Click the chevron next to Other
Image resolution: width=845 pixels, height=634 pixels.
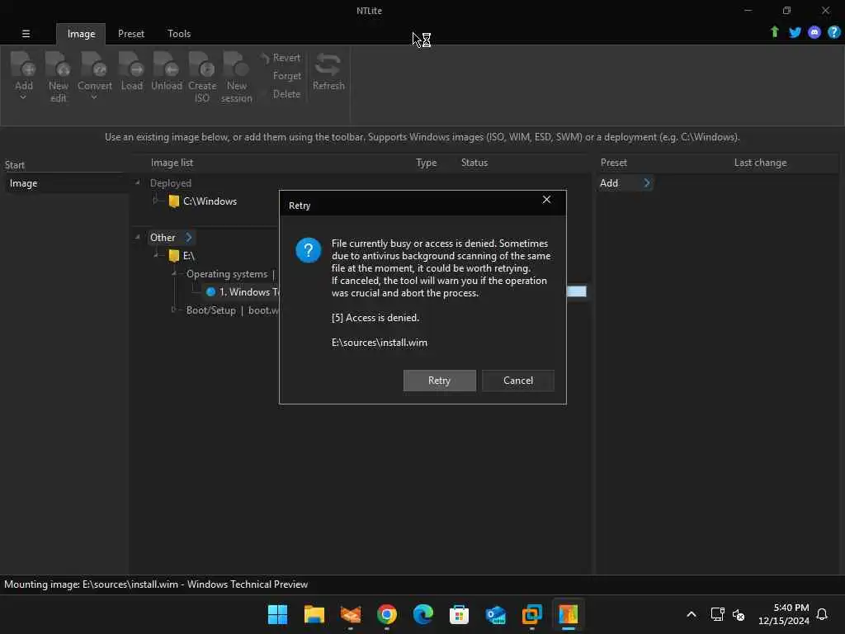(189, 237)
